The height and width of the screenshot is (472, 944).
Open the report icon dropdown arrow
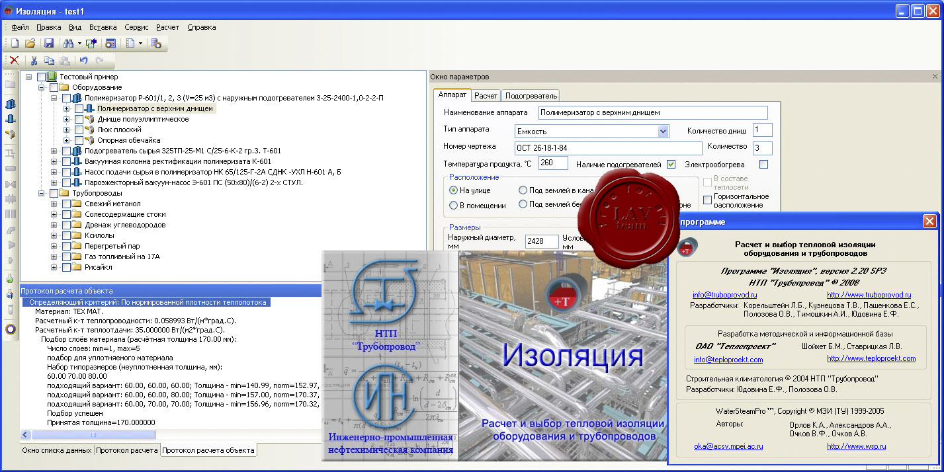point(140,43)
